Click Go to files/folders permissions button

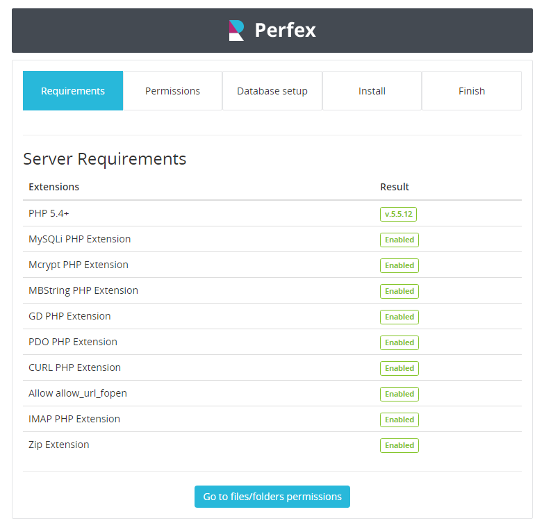point(272,497)
